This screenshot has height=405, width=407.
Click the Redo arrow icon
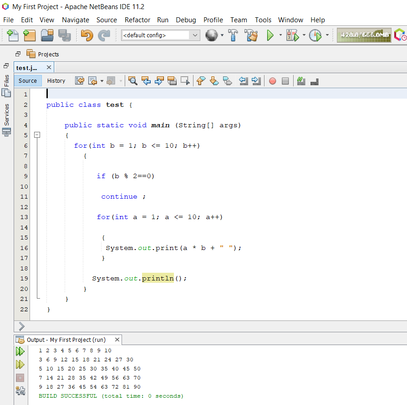pos(104,35)
